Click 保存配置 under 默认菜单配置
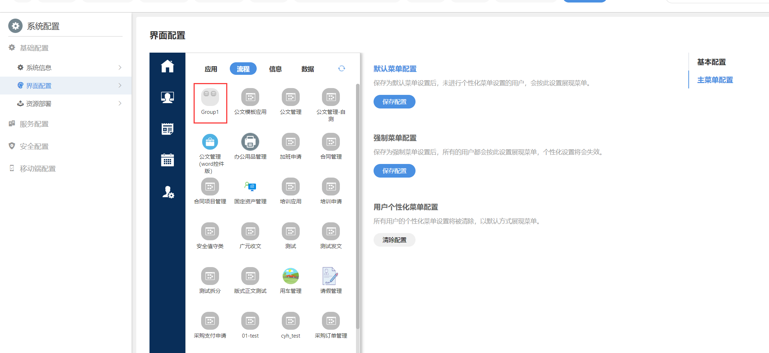The width and height of the screenshot is (769, 353). (394, 102)
